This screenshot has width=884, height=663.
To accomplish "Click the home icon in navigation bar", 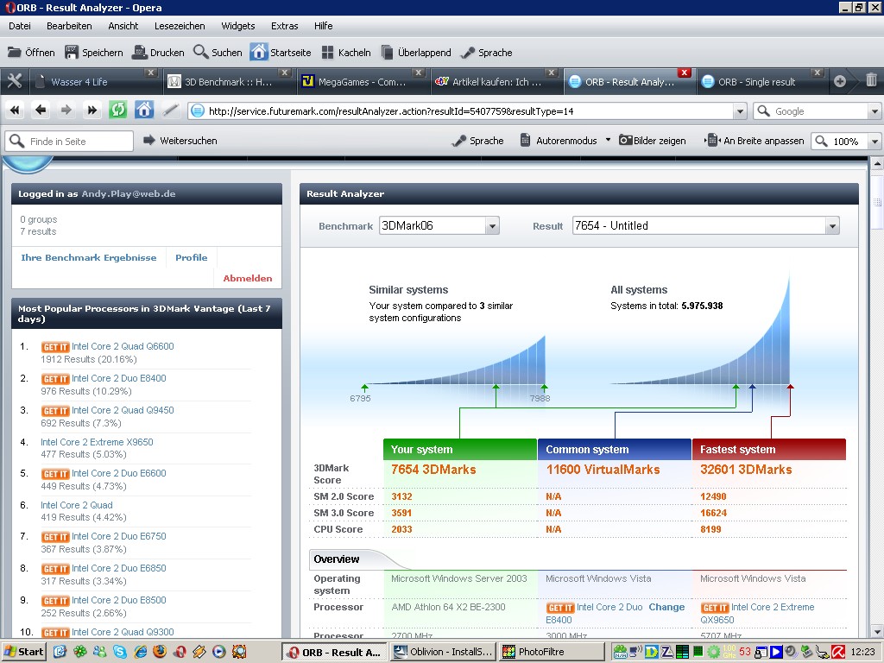I will coord(144,110).
